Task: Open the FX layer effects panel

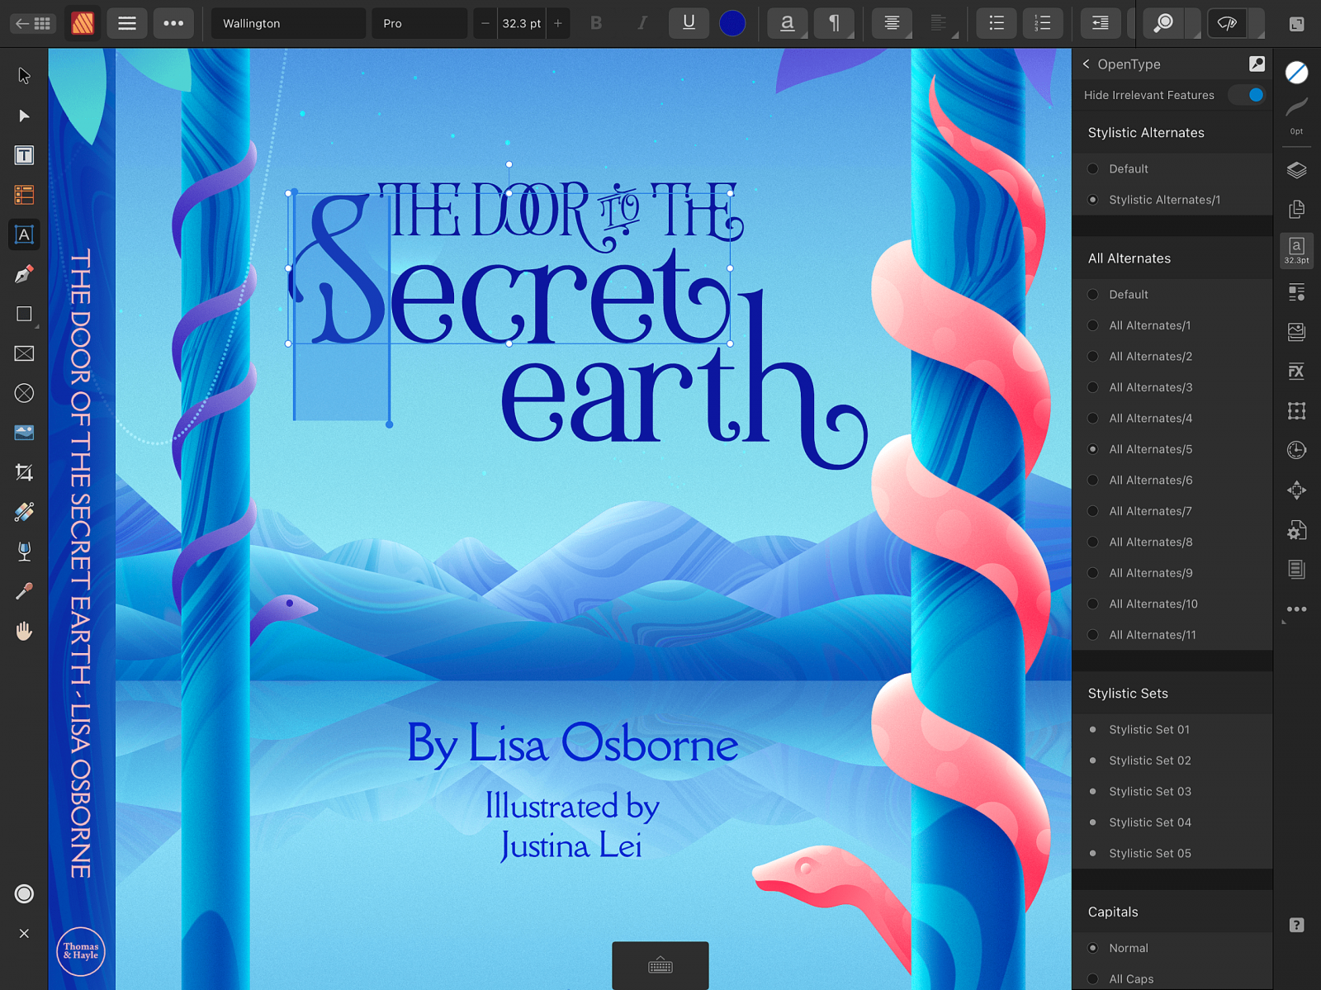Action: pos(1296,372)
